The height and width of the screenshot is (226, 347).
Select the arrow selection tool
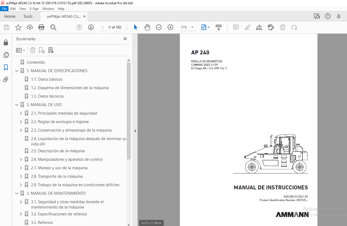135,27
